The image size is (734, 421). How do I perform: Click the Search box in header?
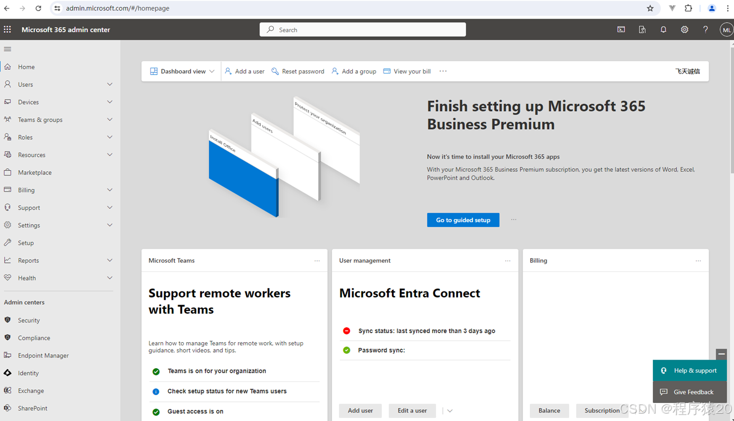coord(363,30)
